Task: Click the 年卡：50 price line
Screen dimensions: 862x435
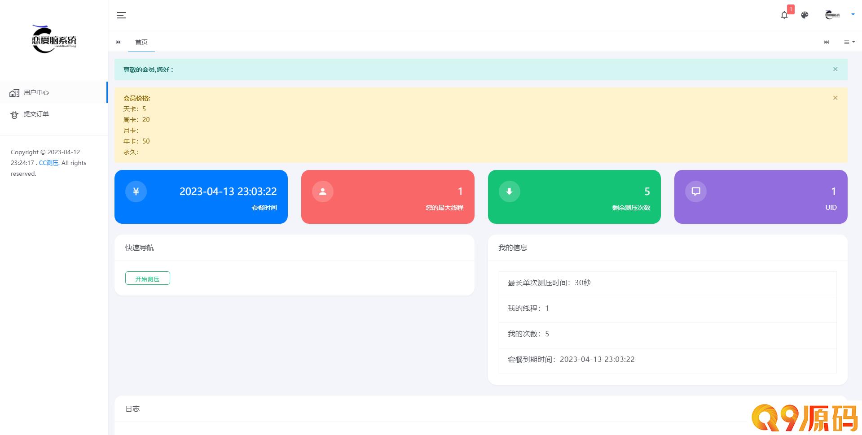Action: coord(136,141)
